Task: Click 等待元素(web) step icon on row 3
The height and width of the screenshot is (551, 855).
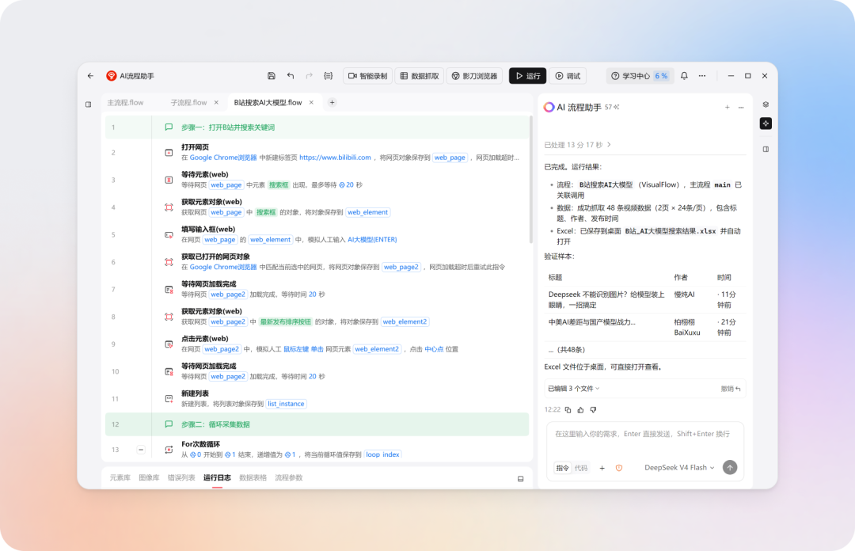Action: (x=169, y=180)
